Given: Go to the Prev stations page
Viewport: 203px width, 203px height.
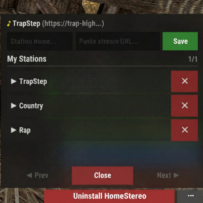Looking at the screenshot, I should (37, 175).
